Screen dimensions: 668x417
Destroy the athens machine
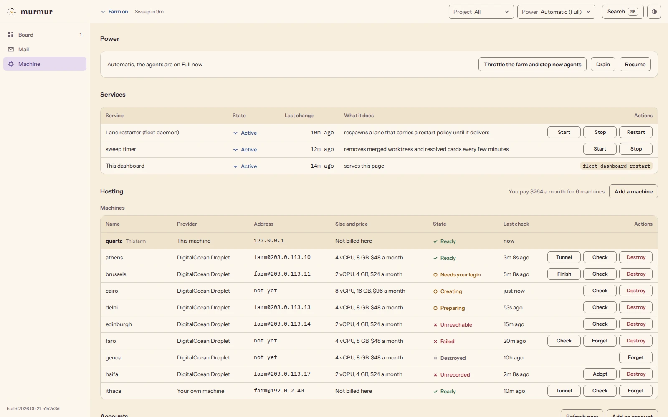pos(636,257)
